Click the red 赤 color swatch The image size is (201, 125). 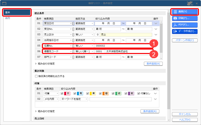(67, 93)
